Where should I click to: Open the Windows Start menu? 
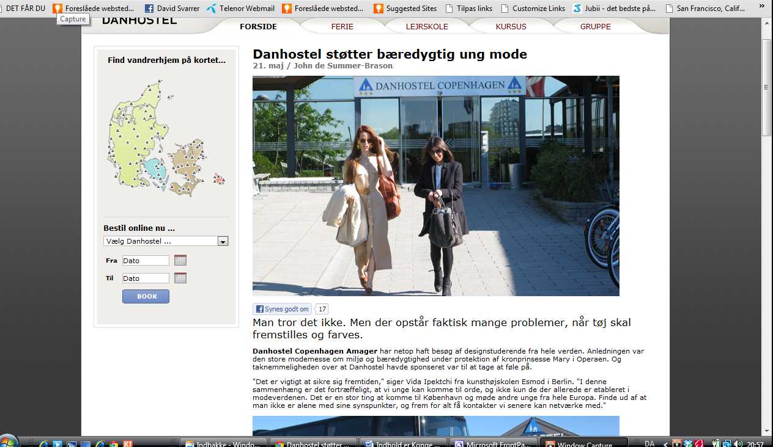9,442
